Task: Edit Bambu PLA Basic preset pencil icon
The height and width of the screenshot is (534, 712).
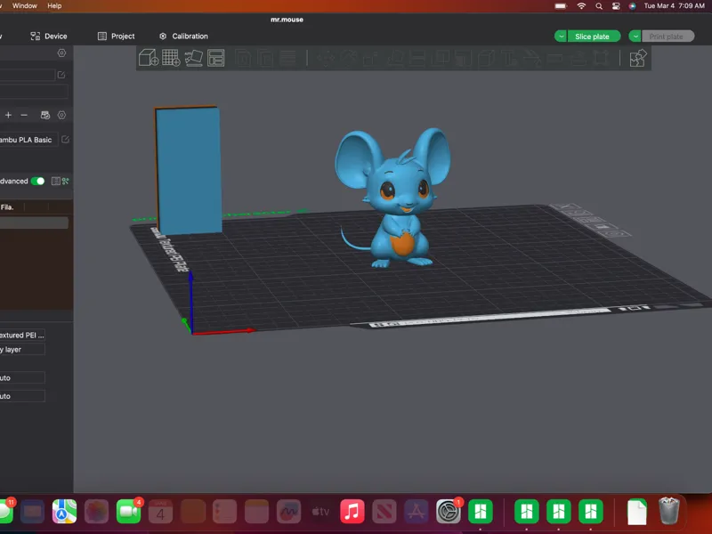Action: tap(65, 140)
